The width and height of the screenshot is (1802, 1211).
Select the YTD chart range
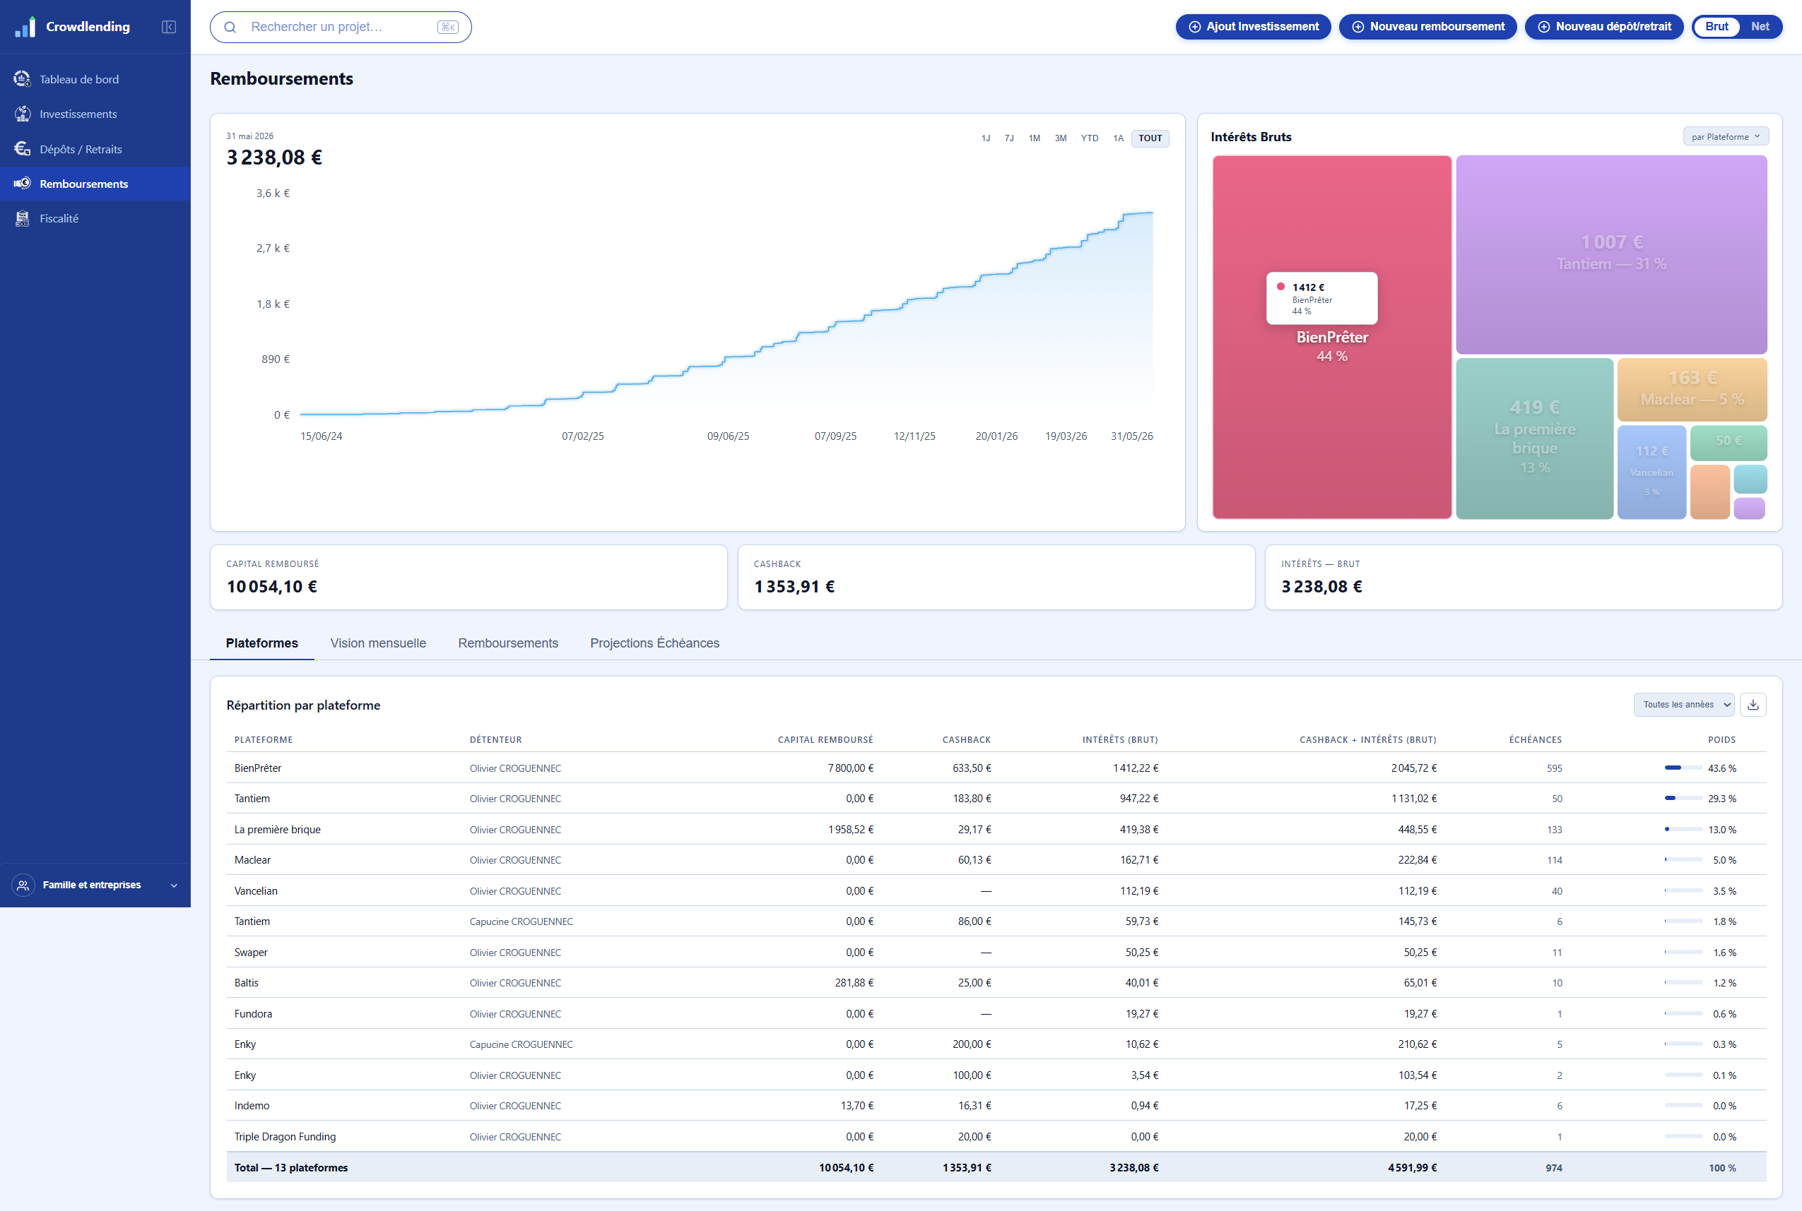pyautogui.click(x=1089, y=138)
